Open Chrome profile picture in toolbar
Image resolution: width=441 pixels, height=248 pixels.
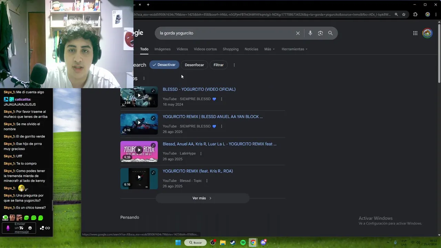pyautogui.click(x=428, y=14)
